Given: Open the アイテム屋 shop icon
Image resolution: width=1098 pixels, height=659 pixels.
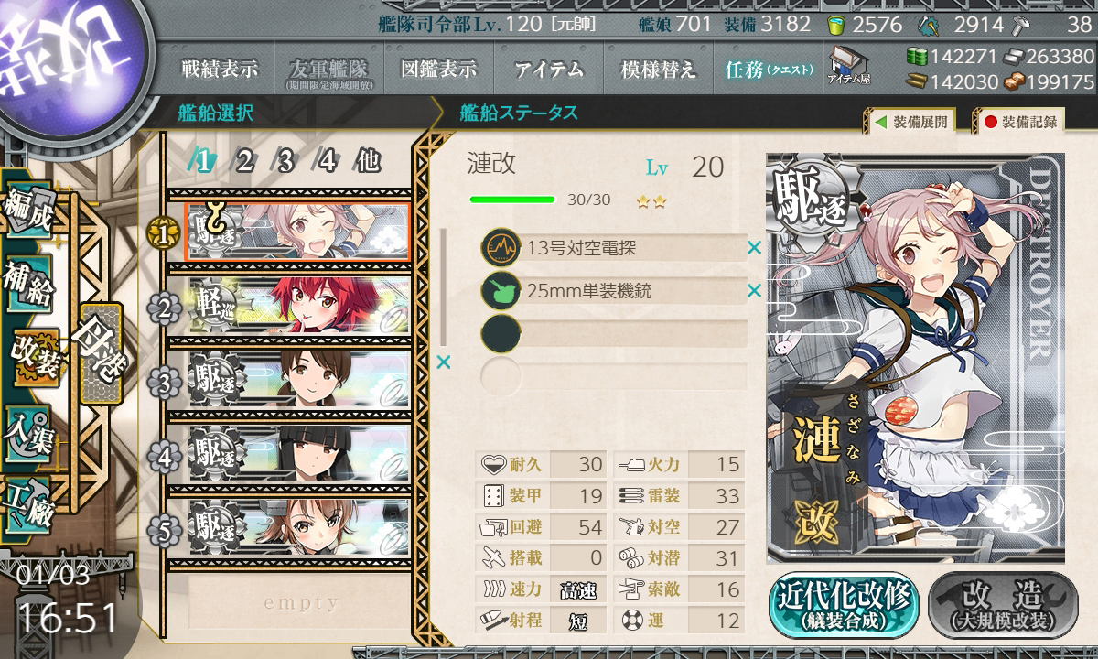Looking at the screenshot, I should point(848,66).
